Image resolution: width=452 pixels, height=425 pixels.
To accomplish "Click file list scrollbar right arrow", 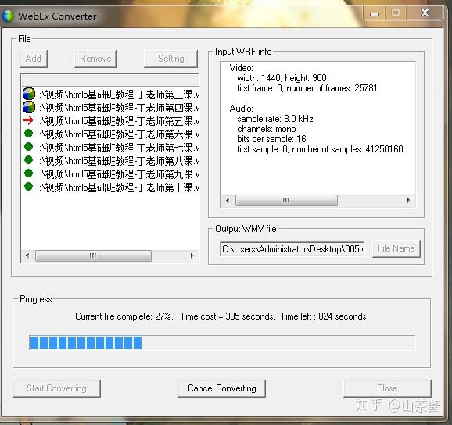I will tap(192, 255).
